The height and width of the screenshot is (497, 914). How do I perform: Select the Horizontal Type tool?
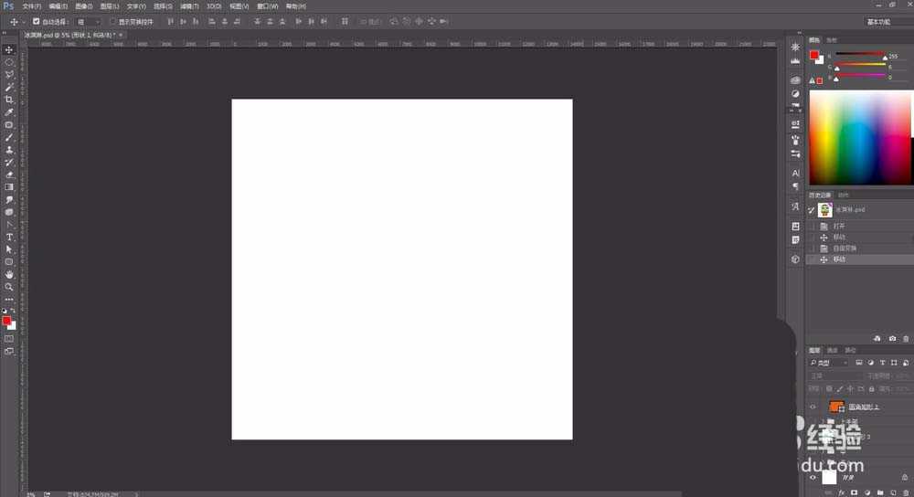9,237
